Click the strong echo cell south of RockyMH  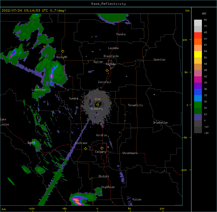[x=52, y=76]
